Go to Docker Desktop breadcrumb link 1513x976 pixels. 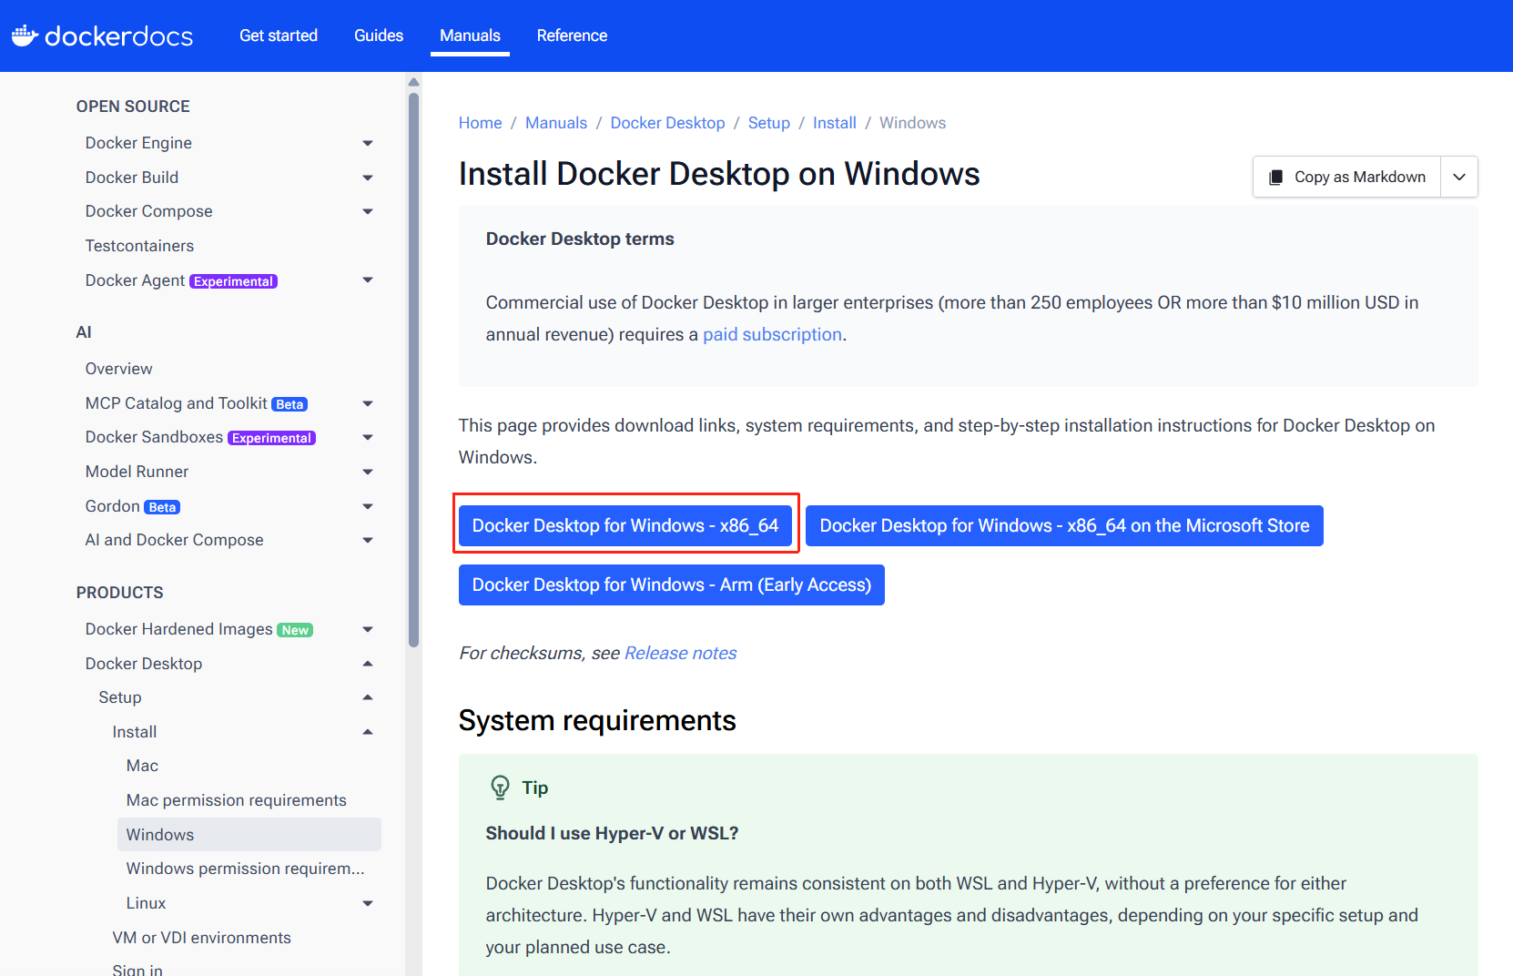tap(667, 123)
